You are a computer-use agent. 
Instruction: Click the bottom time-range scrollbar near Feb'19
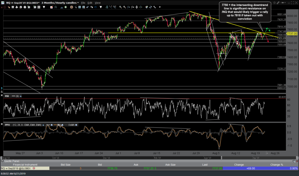[157, 158]
